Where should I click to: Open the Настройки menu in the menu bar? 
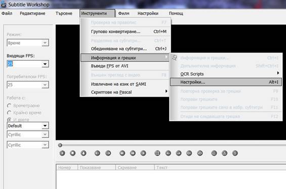click(x=148, y=13)
